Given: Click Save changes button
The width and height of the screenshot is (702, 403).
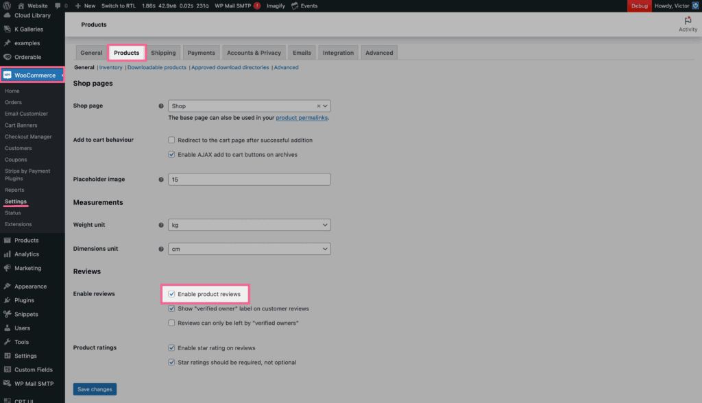Looking at the screenshot, I should (x=95, y=389).
